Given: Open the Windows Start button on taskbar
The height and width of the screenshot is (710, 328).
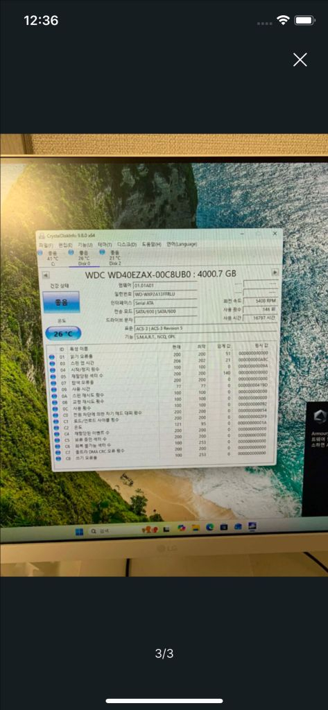Looking at the screenshot, I should pyautogui.click(x=80, y=532).
